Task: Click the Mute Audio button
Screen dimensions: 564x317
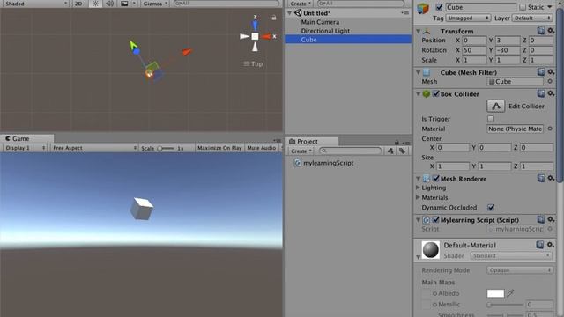Action: (262, 148)
